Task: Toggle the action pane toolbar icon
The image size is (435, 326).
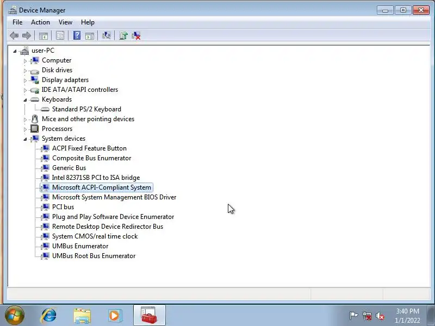Action: (x=90, y=35)
